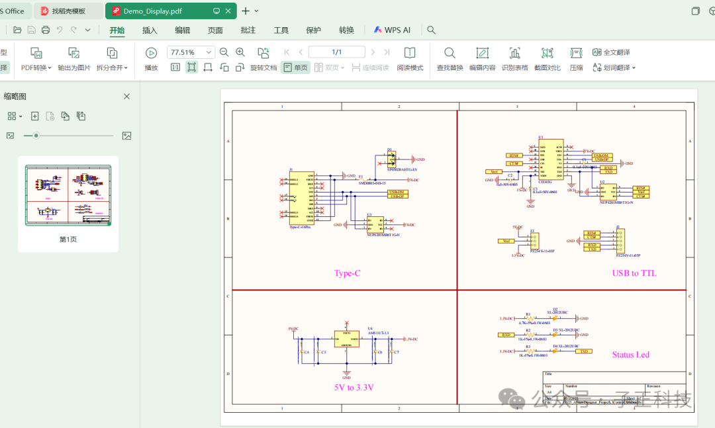Switch to 编辑 (Edit) tab

[x=183, y=30]
